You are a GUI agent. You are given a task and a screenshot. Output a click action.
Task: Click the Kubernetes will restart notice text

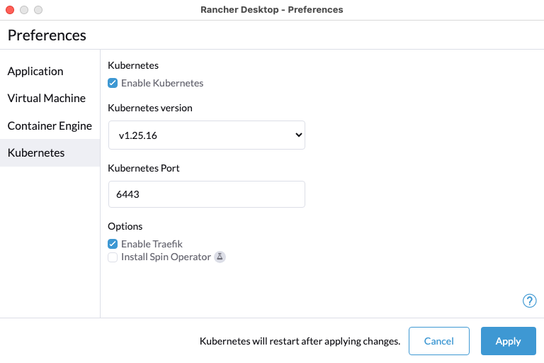tap(300, 341)
